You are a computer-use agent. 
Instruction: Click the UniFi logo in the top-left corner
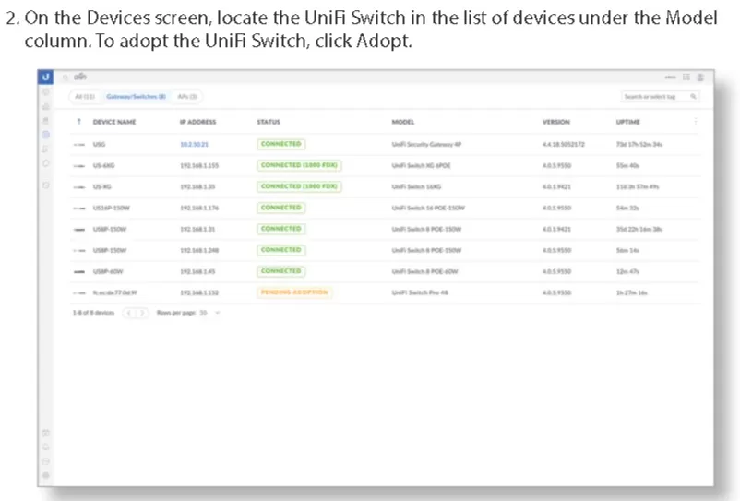point(45,77)
